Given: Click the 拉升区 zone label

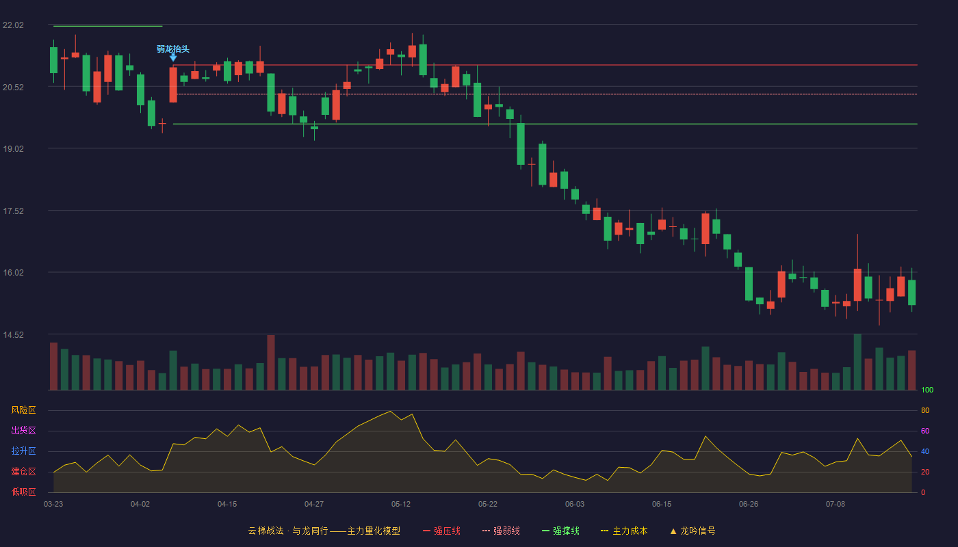Looking at the screenshot, I should [23, 451].
